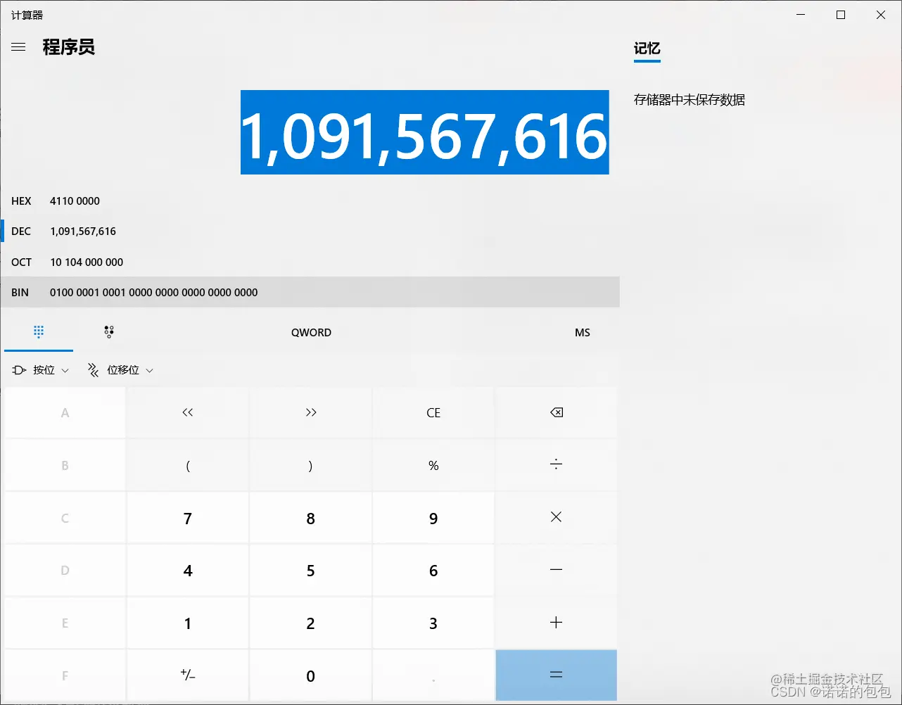The image size is (902, 705).
Task: Open the 位移位 bit shift dropdown
Action: pyautogui.click(x=120, y=370)
